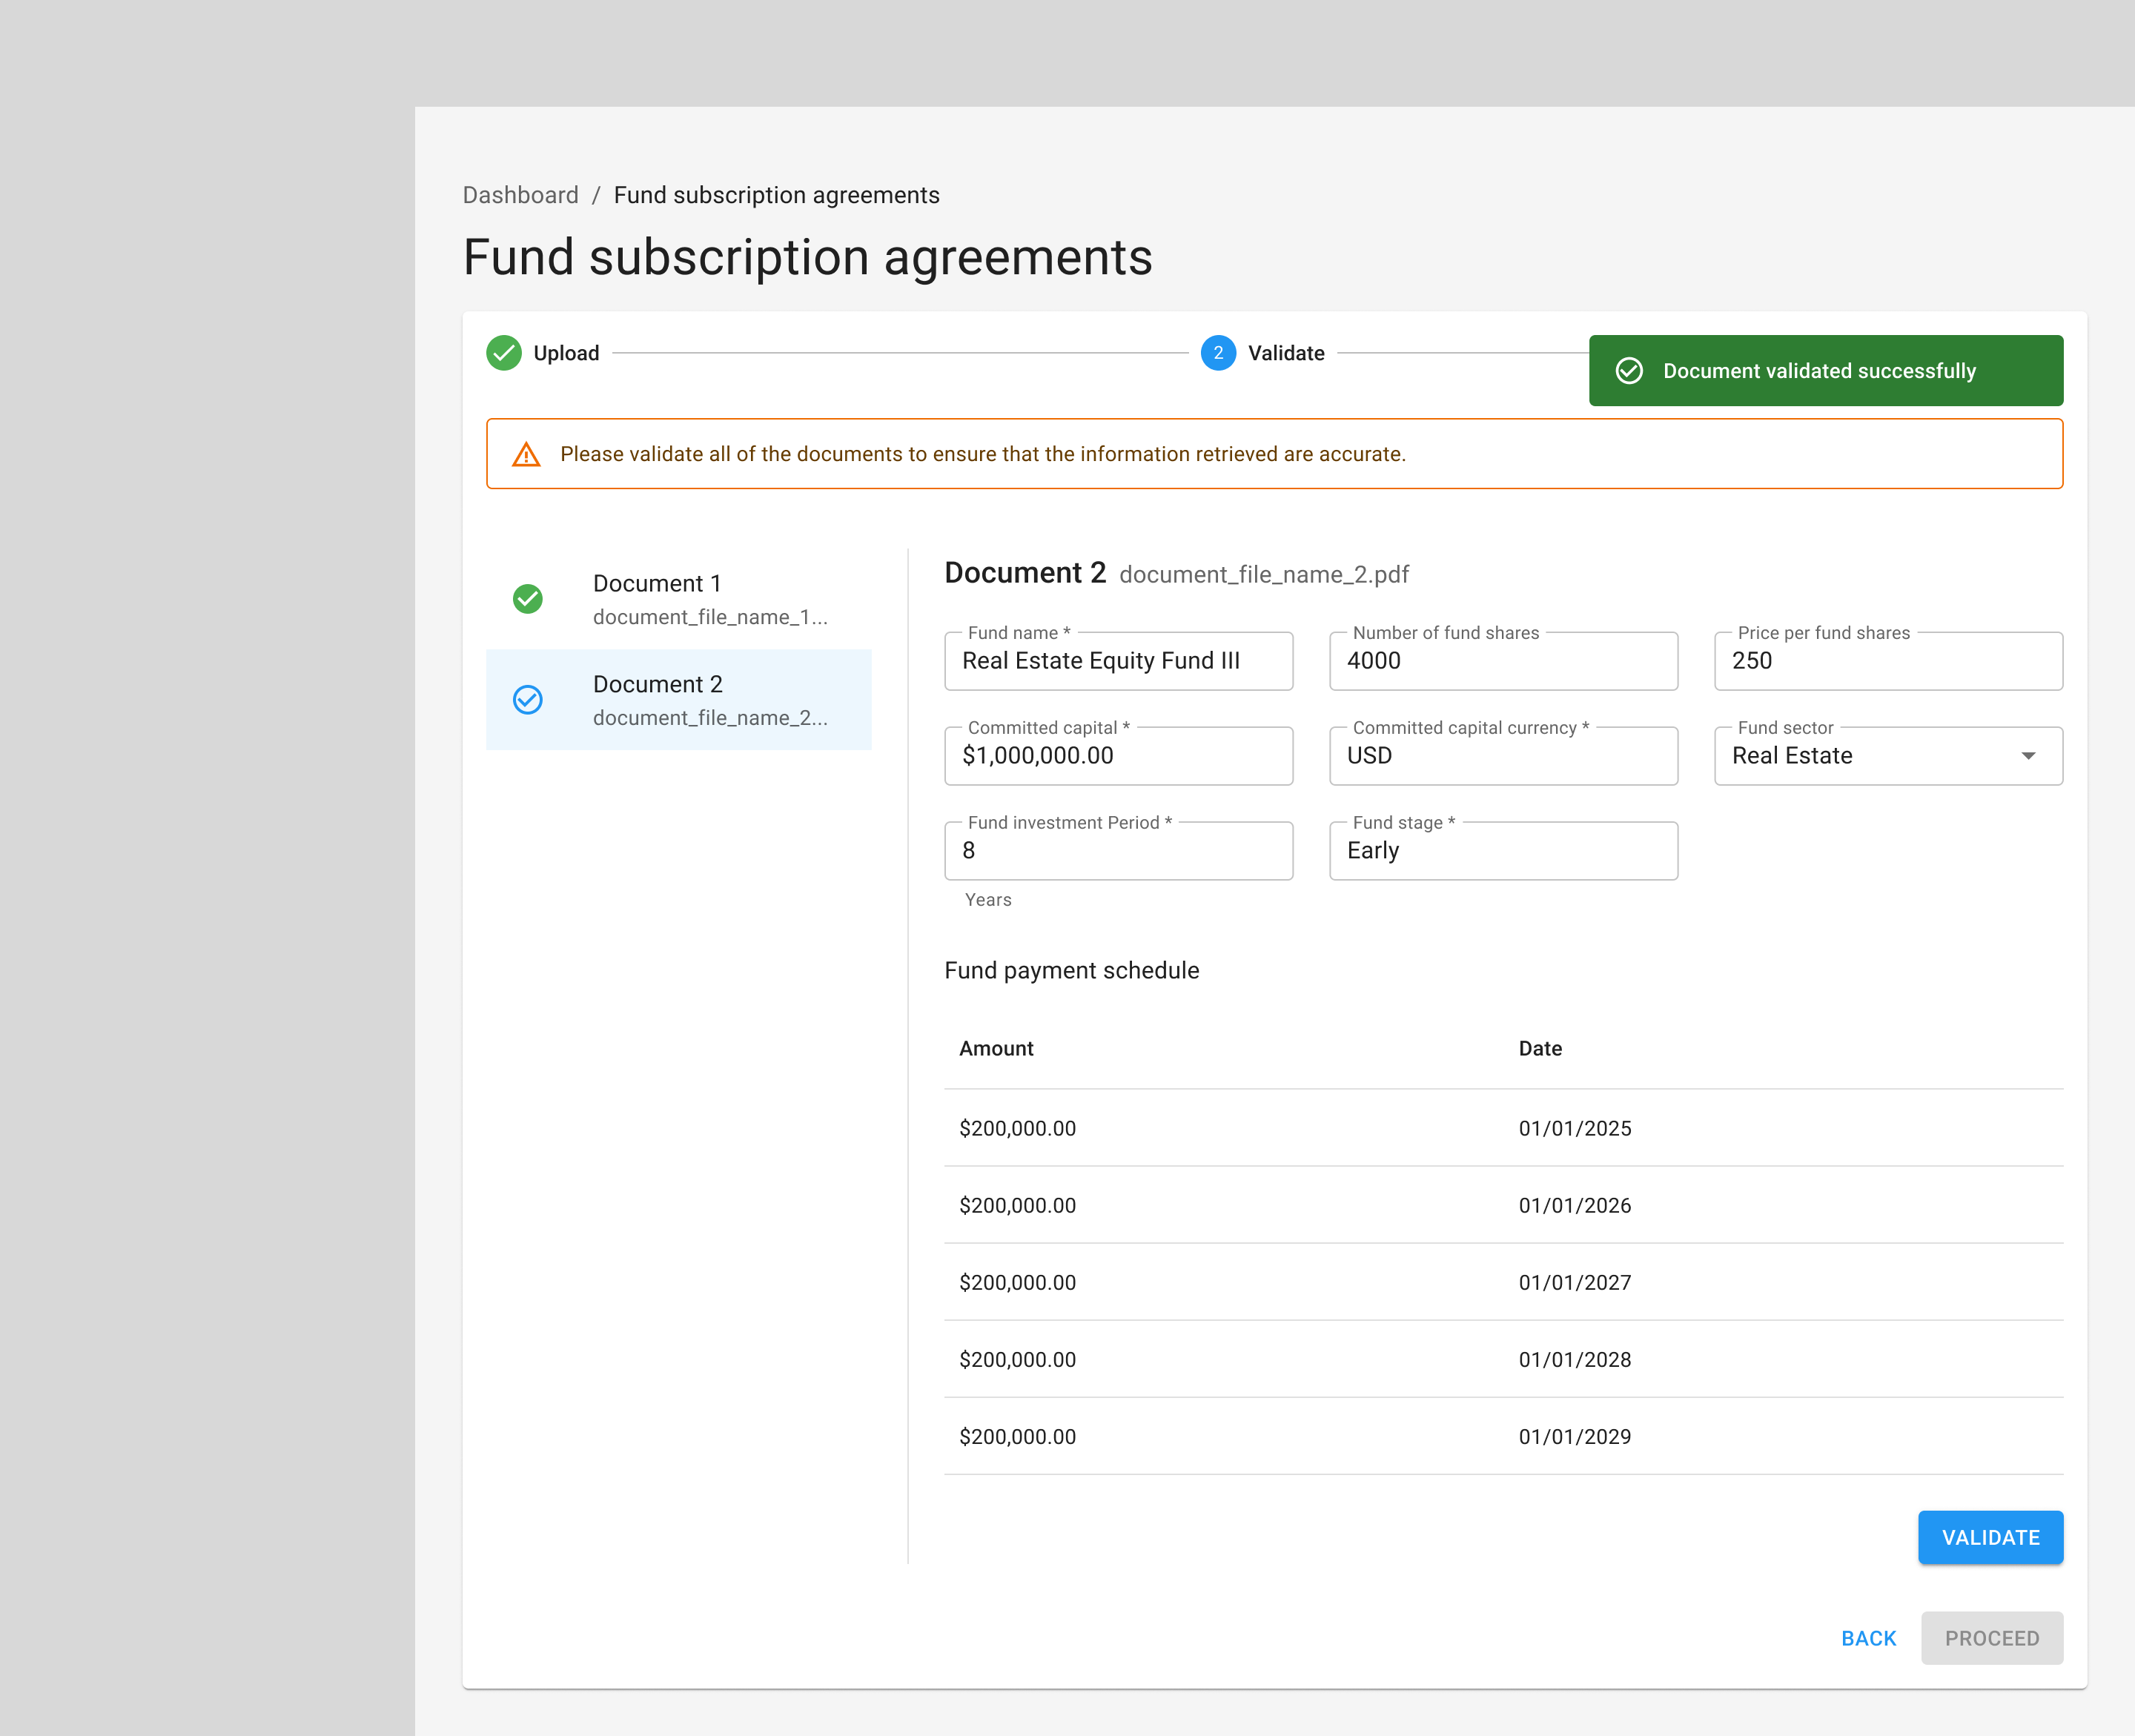This screenshot has width=2135, height=1736.
Task: Click the Fund stage input field
Action: 1503,851
